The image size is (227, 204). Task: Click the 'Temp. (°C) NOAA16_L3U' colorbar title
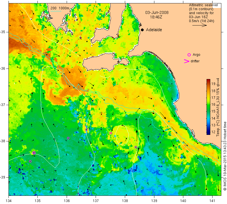pyautogui.click(x=218, y=107)
